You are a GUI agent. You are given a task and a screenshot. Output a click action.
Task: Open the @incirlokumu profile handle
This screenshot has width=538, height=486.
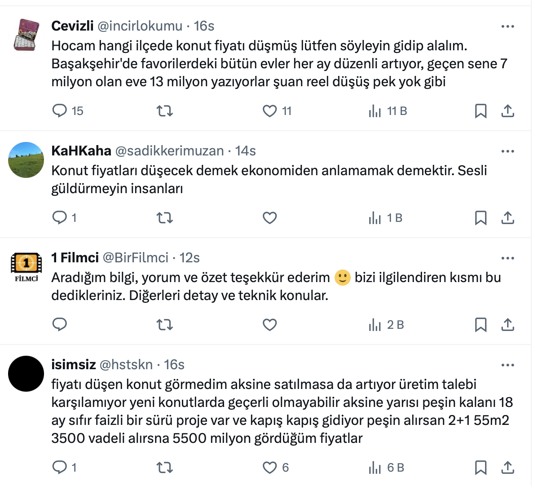140,26
